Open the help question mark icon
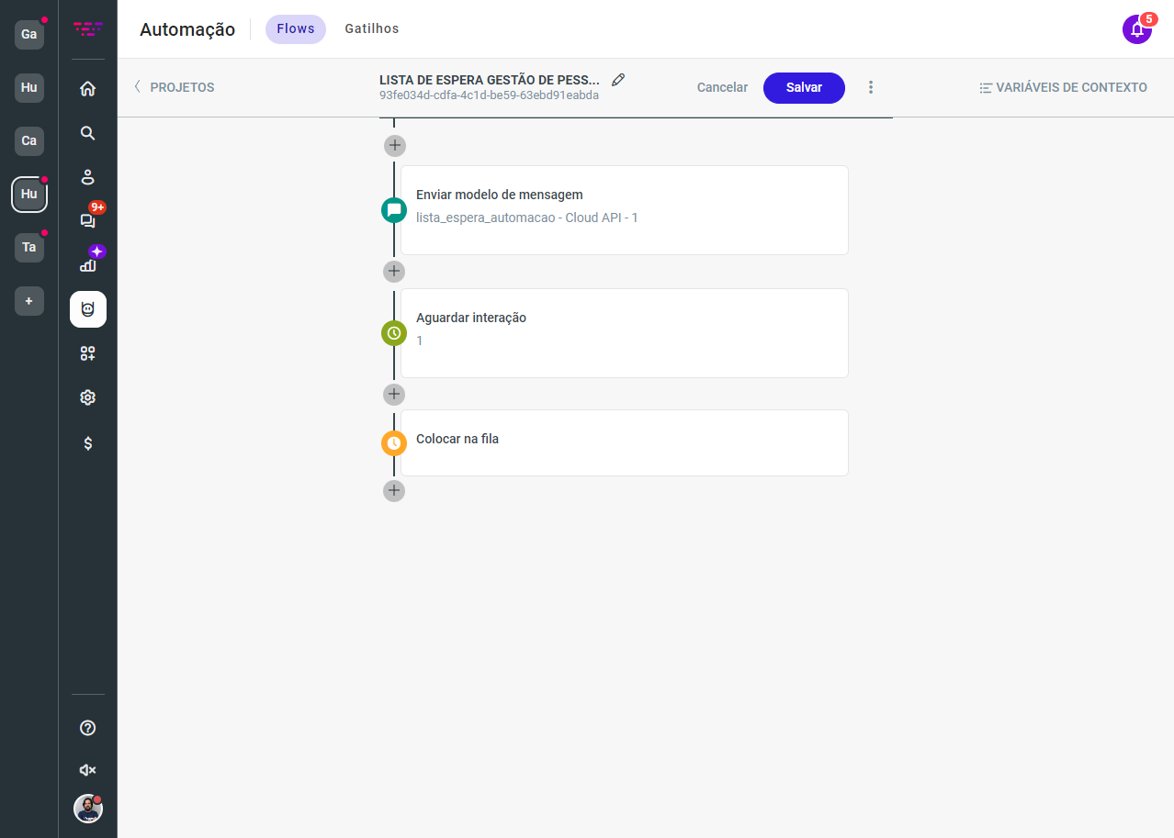The height and width of the screenshot is (838, 1174). (88, 728)
